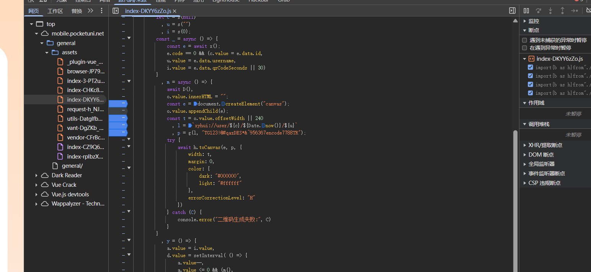Open the navigator three-dot more options menu
The width and height of the screenshot is (591, 272).
(101, 11)
